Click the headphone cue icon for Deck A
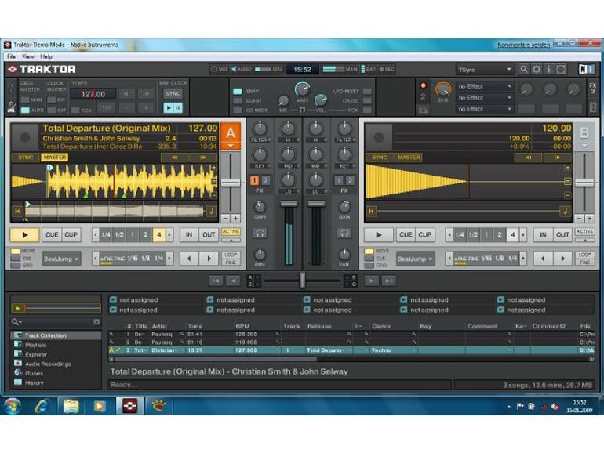 260,234
